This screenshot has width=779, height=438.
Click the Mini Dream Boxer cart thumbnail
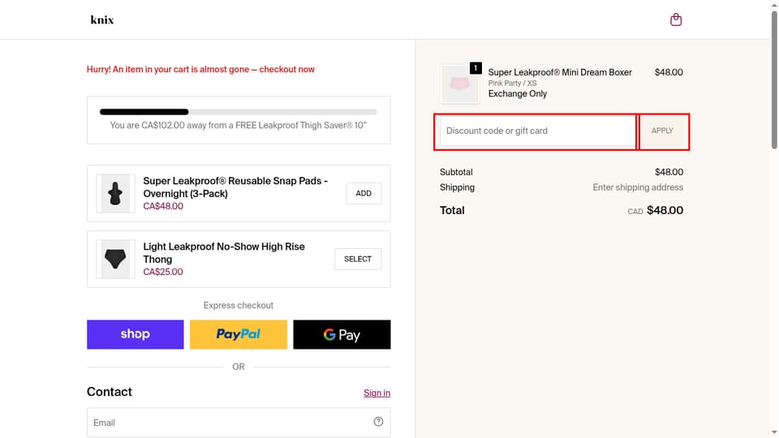point(459,84)
